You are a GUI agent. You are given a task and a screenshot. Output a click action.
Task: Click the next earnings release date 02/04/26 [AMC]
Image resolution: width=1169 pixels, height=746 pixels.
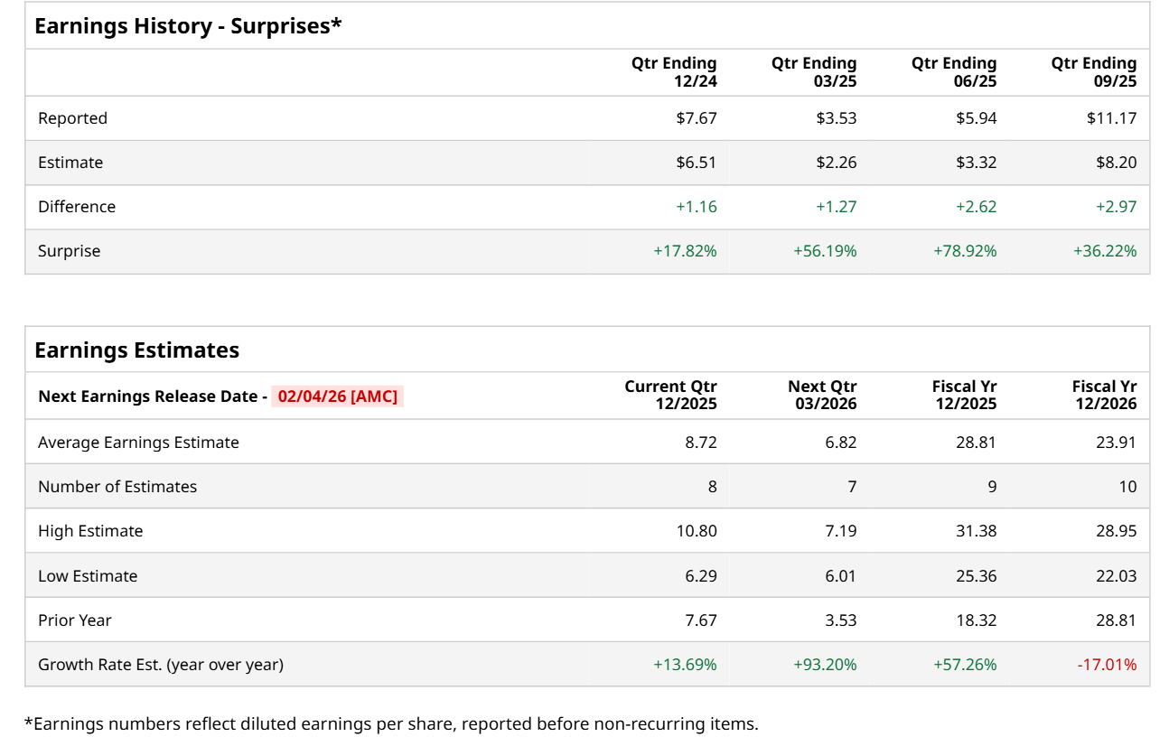[x=337, y=396]
